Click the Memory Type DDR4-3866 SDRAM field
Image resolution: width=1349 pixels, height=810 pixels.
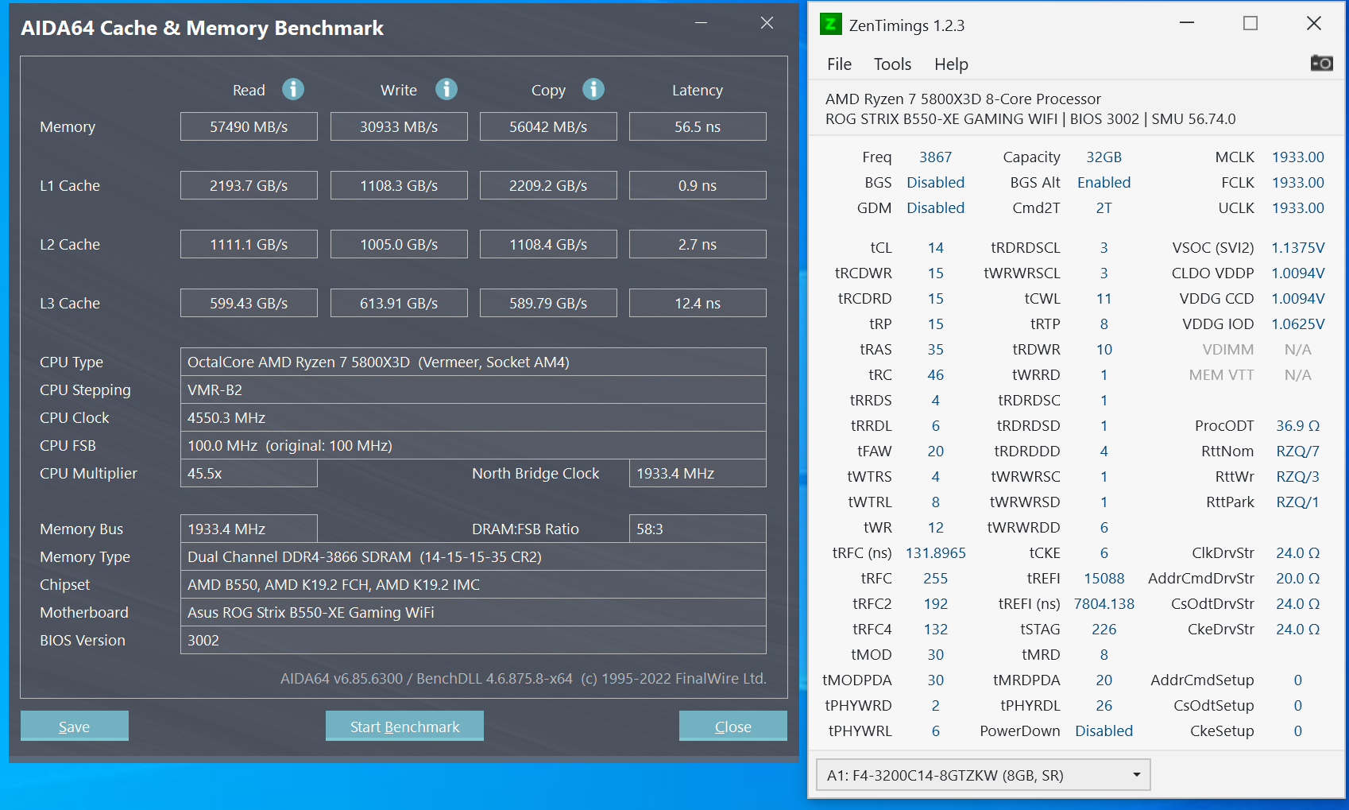(x=474, y=556)
